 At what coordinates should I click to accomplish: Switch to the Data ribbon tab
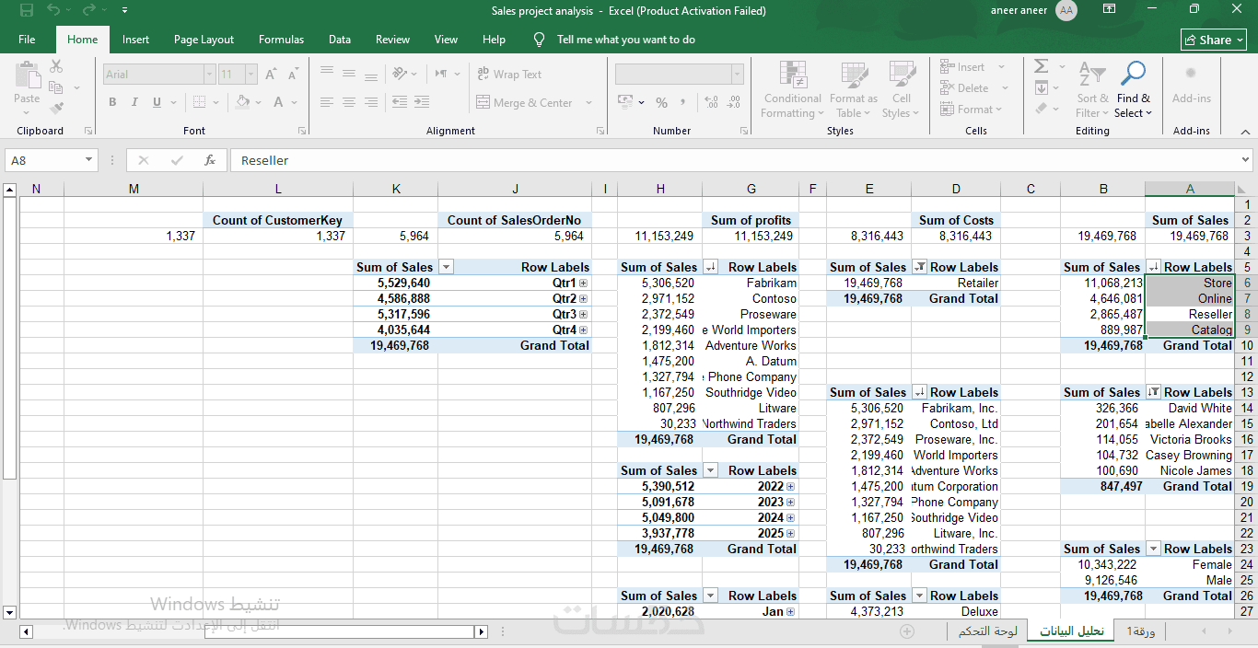coord(340,40)
